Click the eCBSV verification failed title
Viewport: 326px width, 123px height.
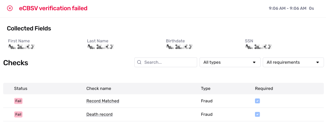tap(53, 8)
